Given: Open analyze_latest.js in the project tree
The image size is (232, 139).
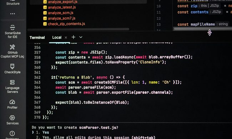Looking at the screenshot, I should click(62, 7).
